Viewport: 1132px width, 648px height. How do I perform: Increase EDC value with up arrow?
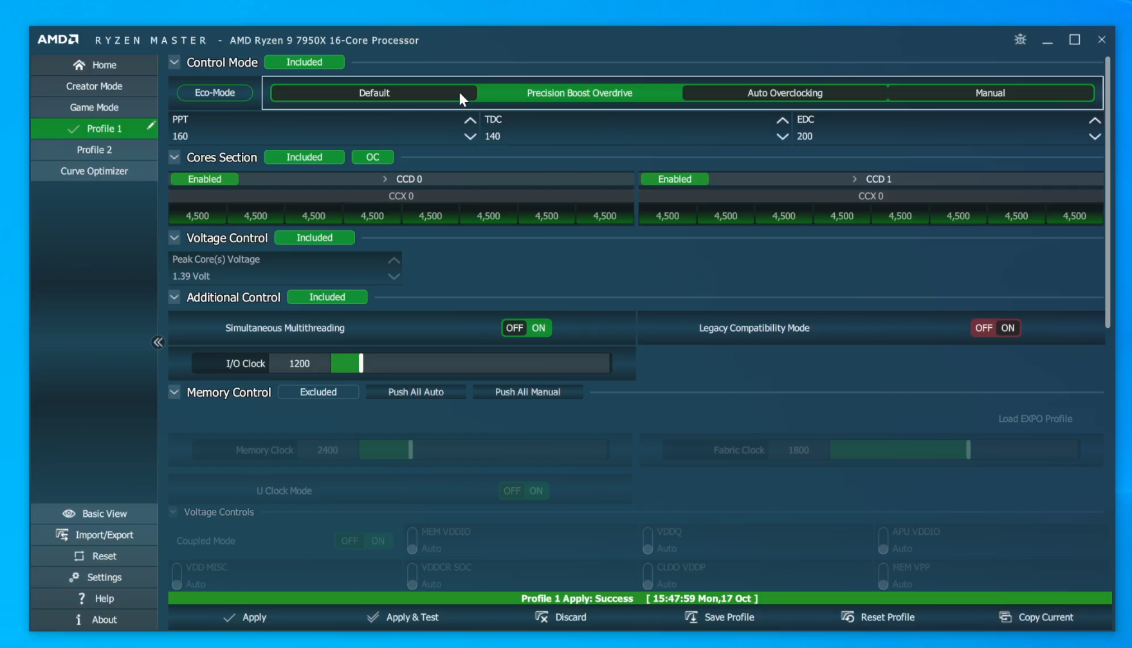(1095, 120)
